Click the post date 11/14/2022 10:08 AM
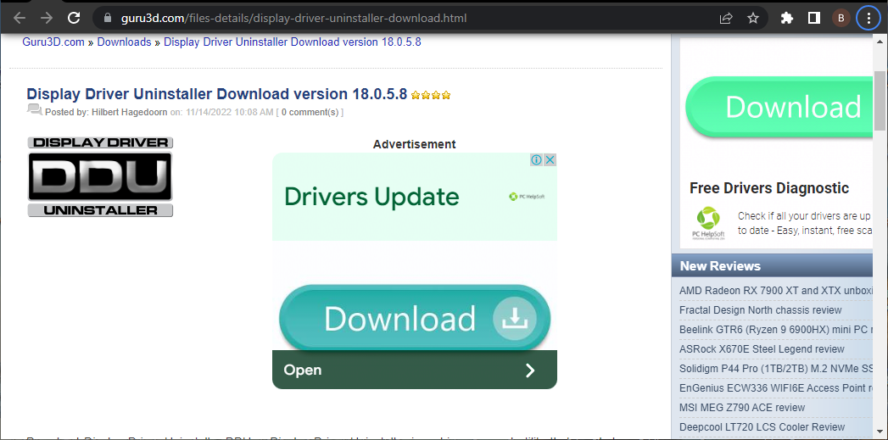Screen dimensions: 888x440 pyautogui.click(x=229, y=112)
